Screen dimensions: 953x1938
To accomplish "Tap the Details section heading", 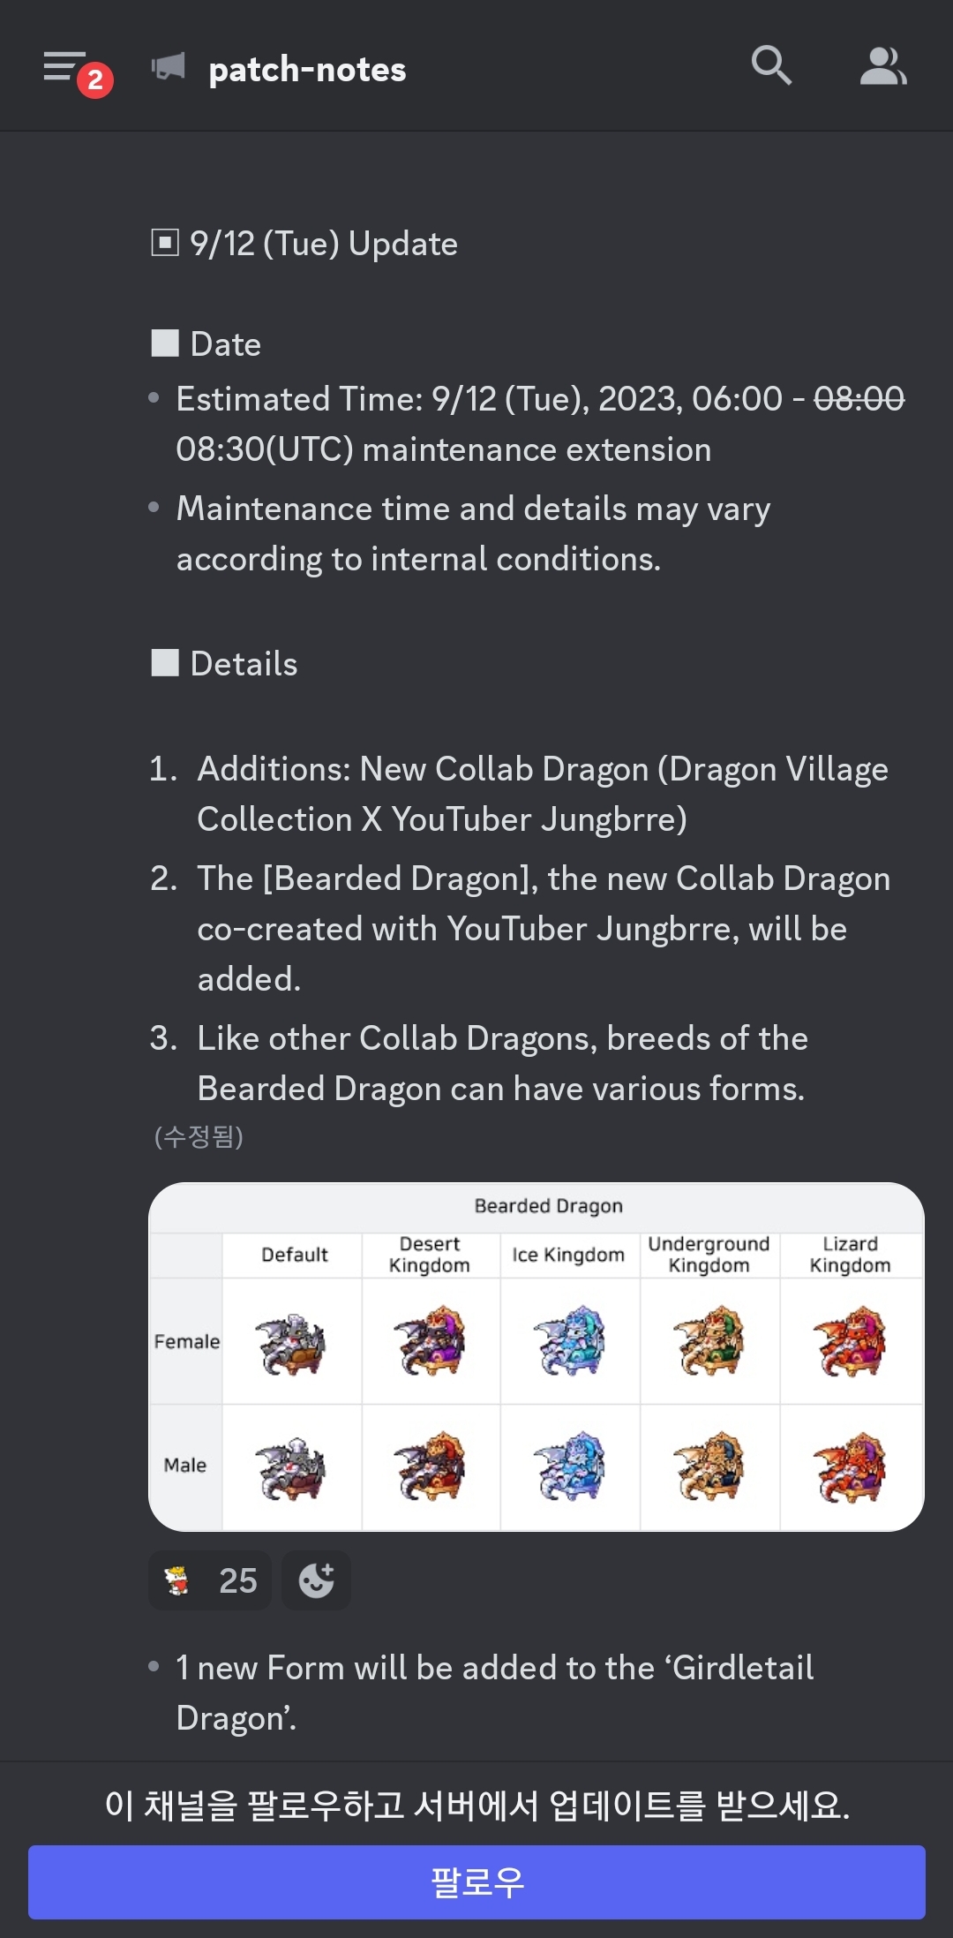I will pyautogui.click(x=244, y=664).
